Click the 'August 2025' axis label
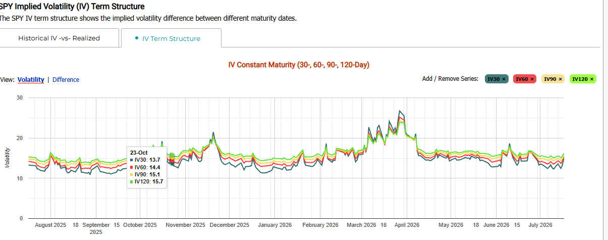The width and height of the screenshot is (608, 240). pos(50,225)
